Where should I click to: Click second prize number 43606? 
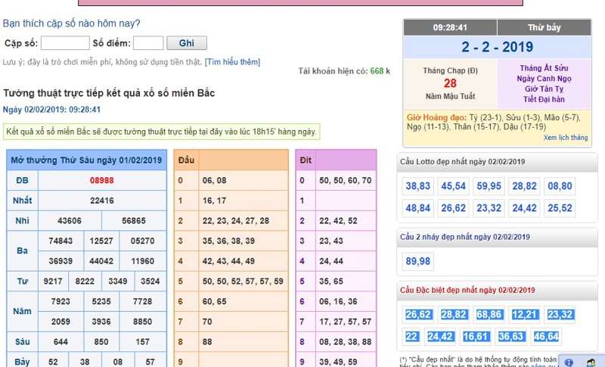click(70, 221)
